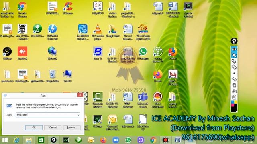Clear all ink with the trash icon

[234, 85]
